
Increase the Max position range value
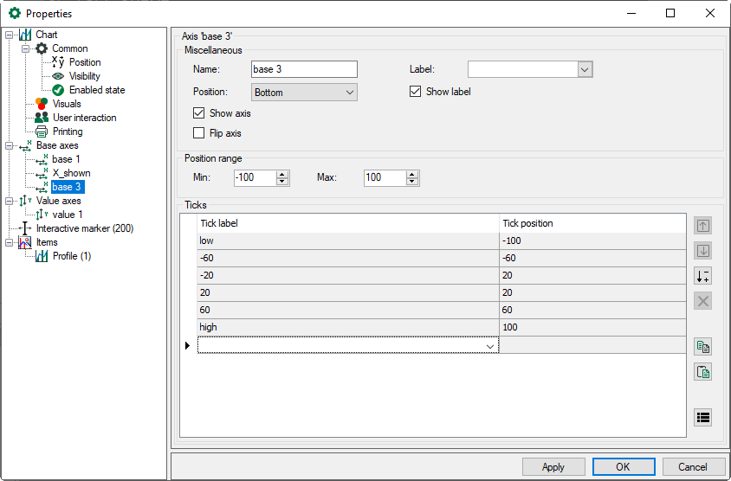[x=412, y=174]
